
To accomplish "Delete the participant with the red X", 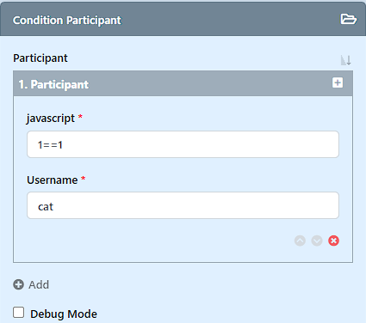I will (334, 241).
